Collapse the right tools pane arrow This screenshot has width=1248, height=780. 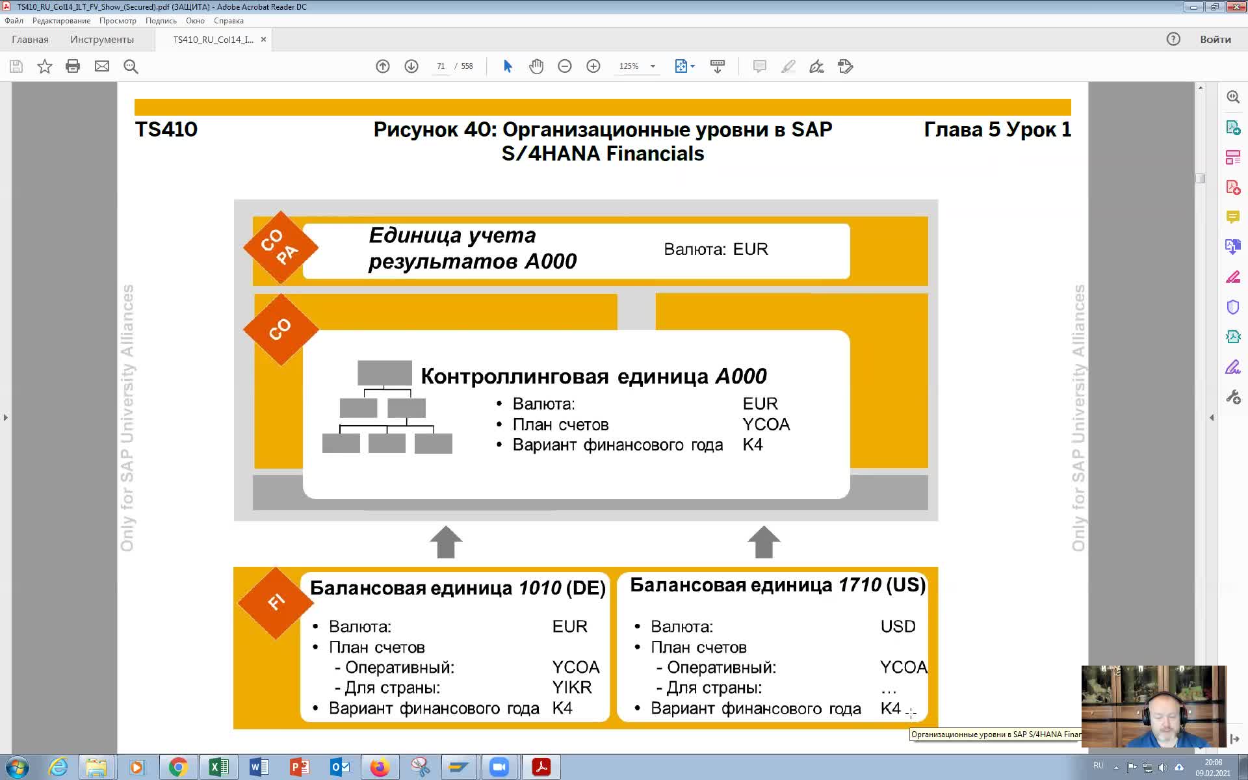tap(1211, 417)
